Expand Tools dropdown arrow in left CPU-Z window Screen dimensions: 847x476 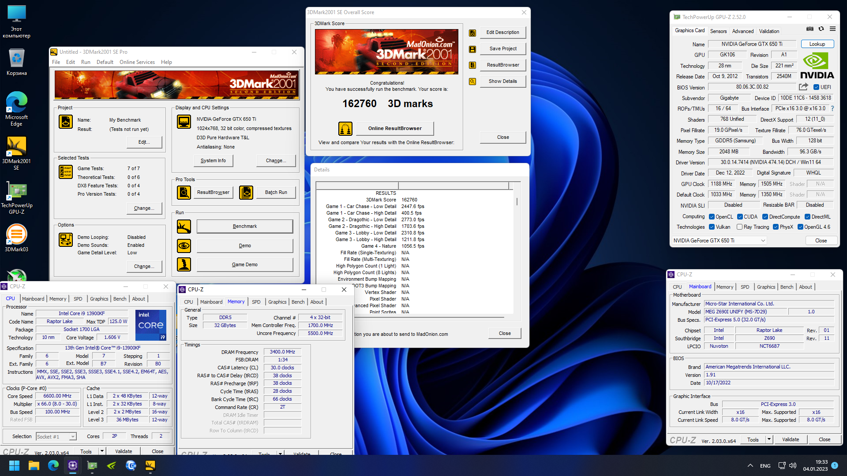pyautogui.click(x=102, y=451)
